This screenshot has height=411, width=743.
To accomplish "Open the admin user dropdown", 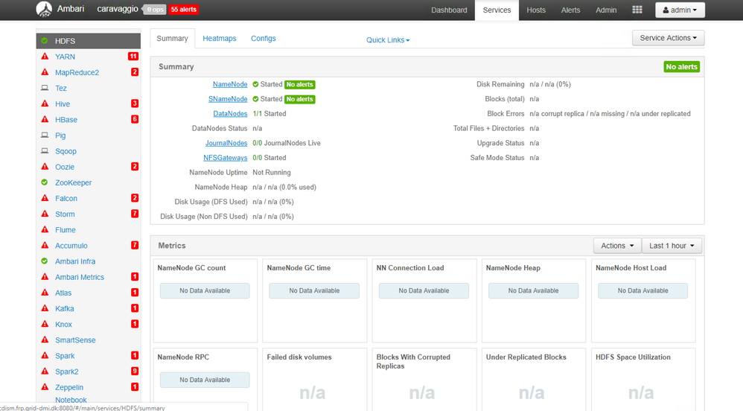I will (x=680, y=10).
